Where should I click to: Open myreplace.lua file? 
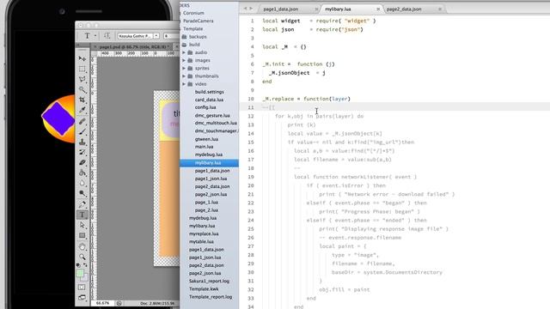point(204,233)
